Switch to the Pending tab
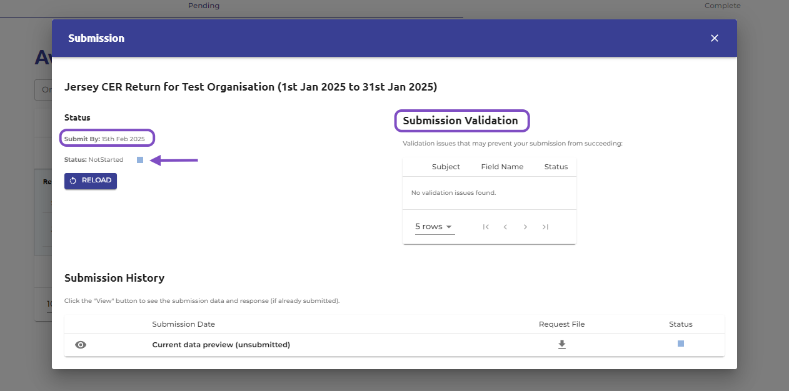 pyautogui.click(x=204, y=6)
